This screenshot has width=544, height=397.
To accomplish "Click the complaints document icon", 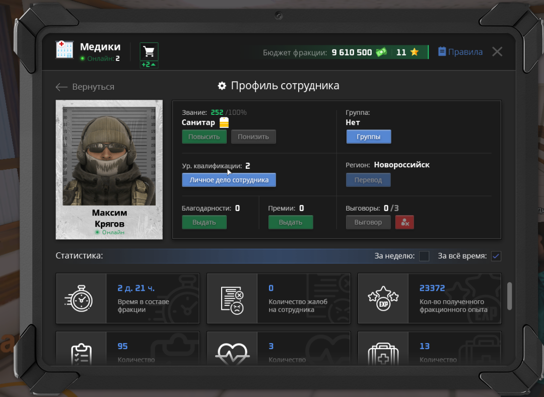I will coord(232,298).
